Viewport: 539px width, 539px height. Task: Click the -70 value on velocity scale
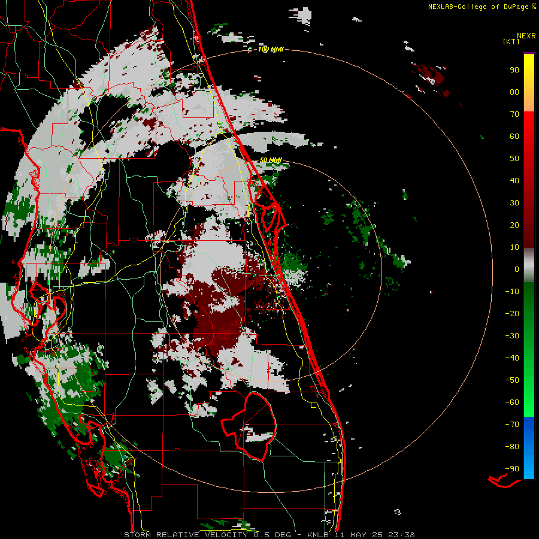tap(512, 425)
